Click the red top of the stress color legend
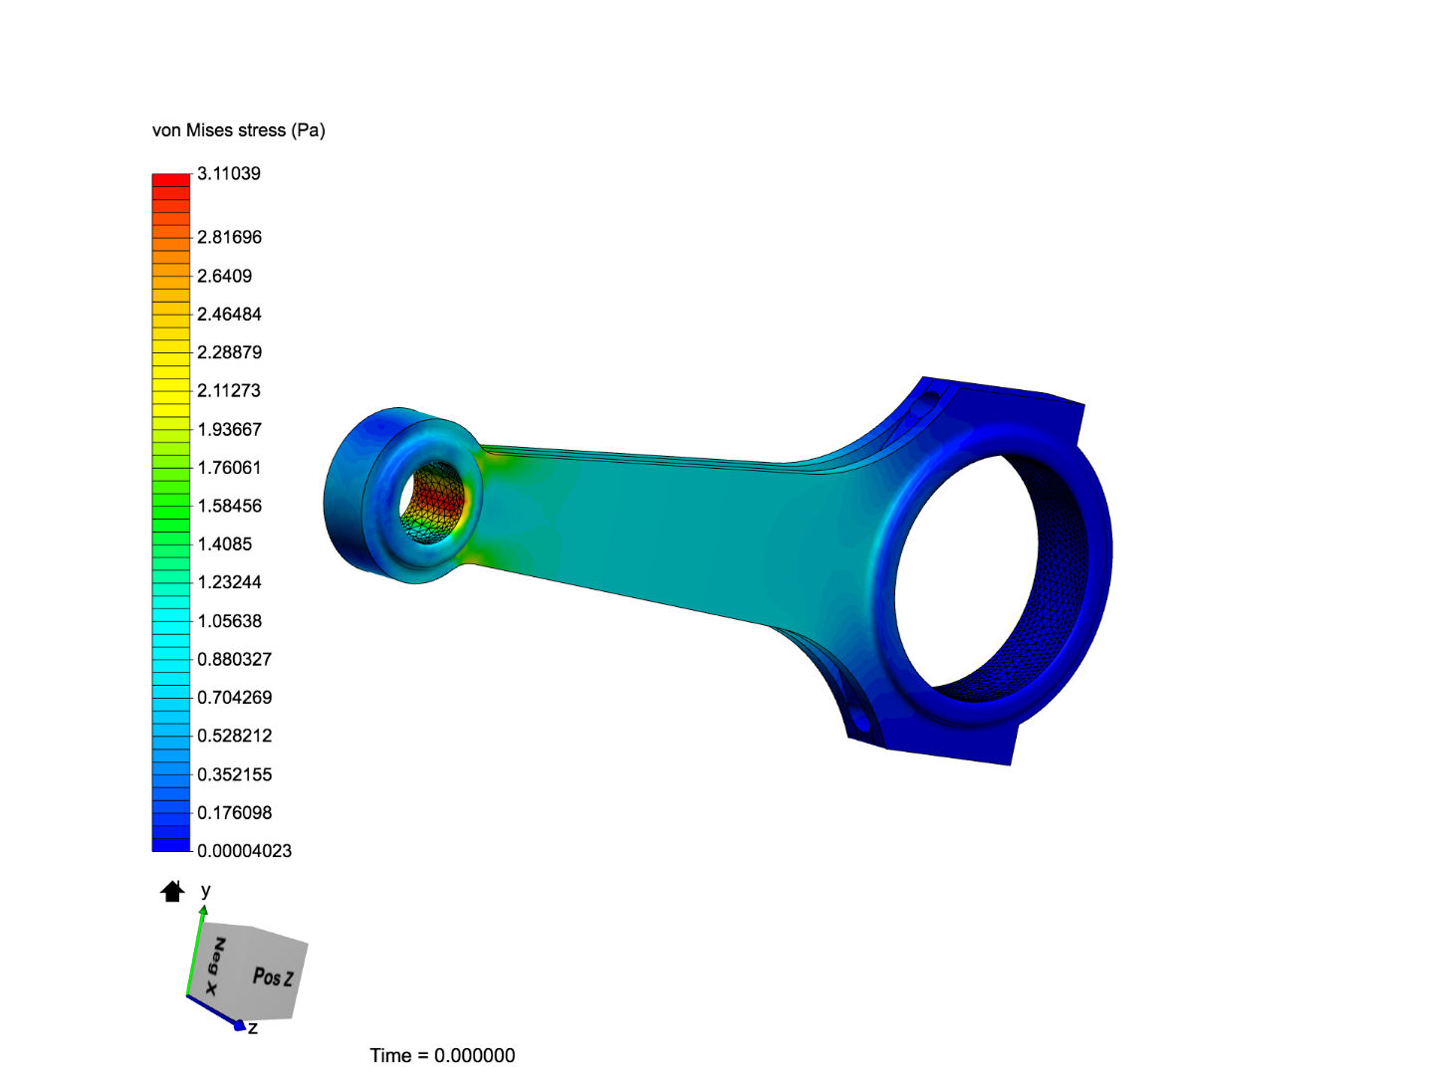 click(x=170, y=180)
